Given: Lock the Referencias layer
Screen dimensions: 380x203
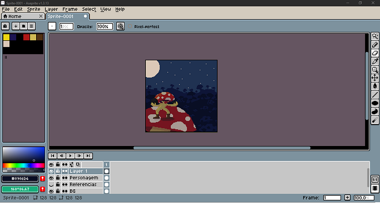Looking at the screenshot, I should (x=58, y=184).
